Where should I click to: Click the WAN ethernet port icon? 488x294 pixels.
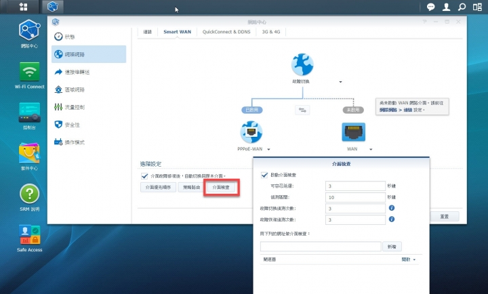(353, 132)
